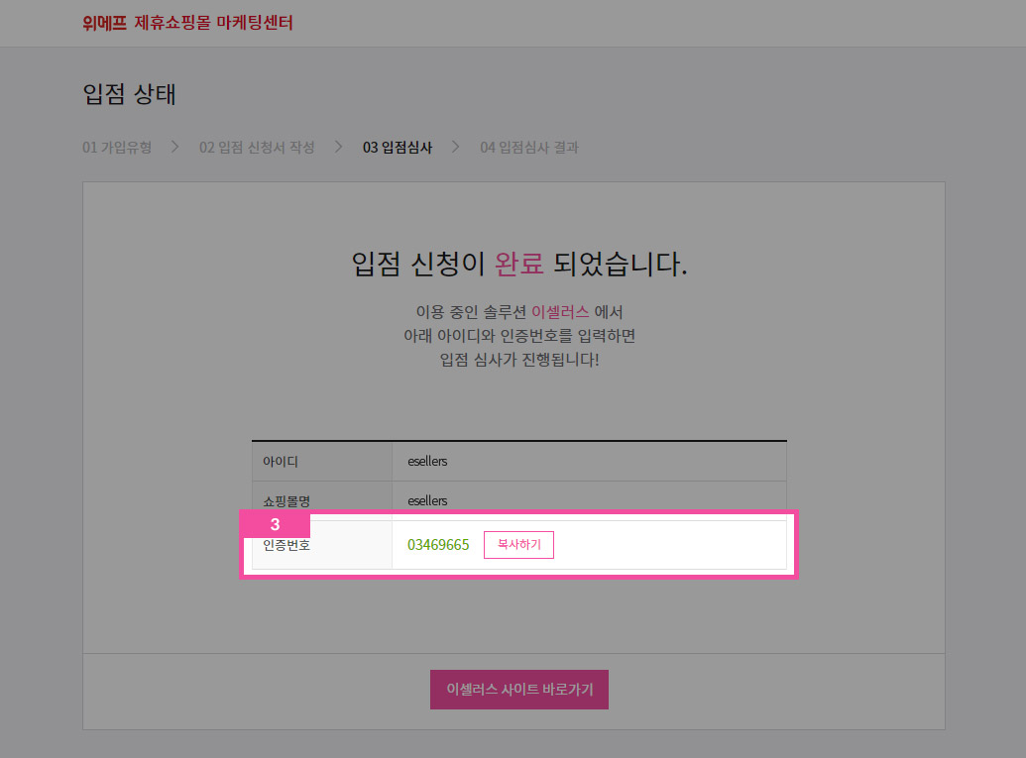This screenshot has height=758, width=1026.
Task: Select step 02 입점 신청서 작성
Action: (257, 148)
